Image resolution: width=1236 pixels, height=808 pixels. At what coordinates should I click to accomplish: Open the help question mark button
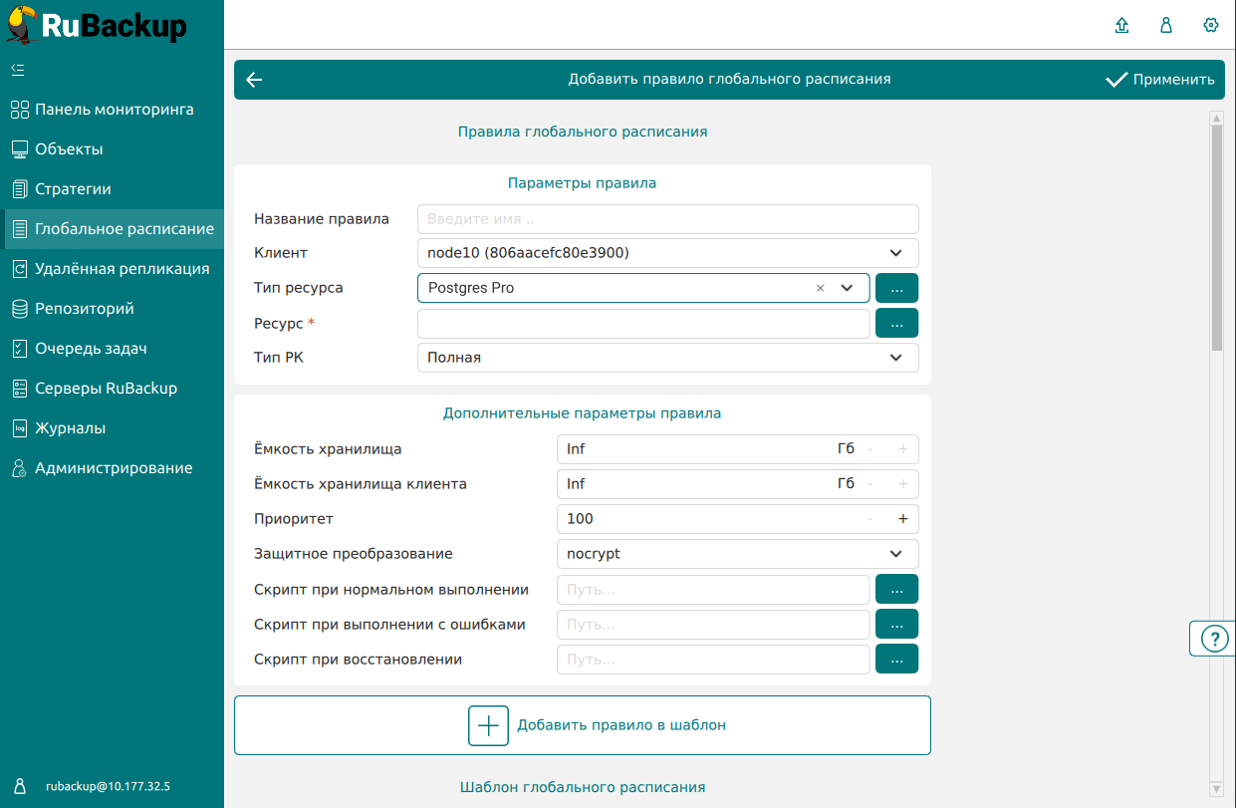pos(1214,639)
